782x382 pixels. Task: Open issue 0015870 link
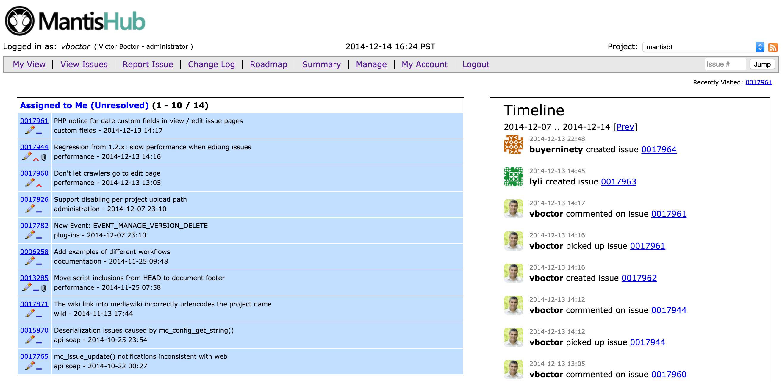(x=34, y=330)
